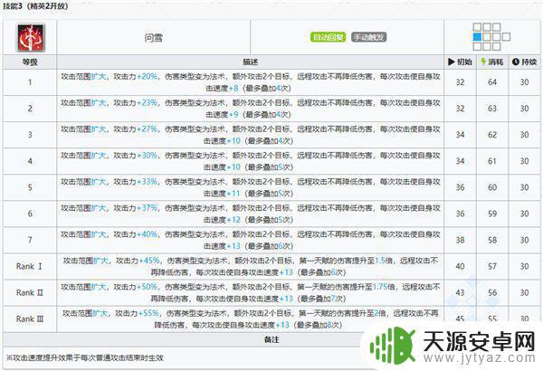
Task: Click SP cost 60 in level 5 row
Action: tap(492, 187)
